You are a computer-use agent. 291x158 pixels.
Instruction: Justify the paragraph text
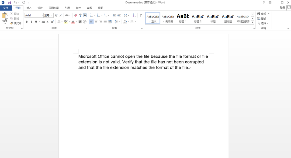click(105, 22)
